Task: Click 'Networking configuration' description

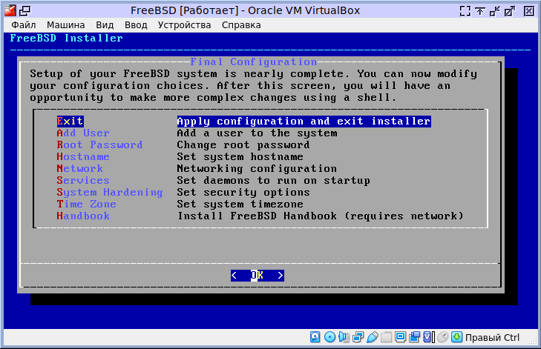Action: point(257,169)
